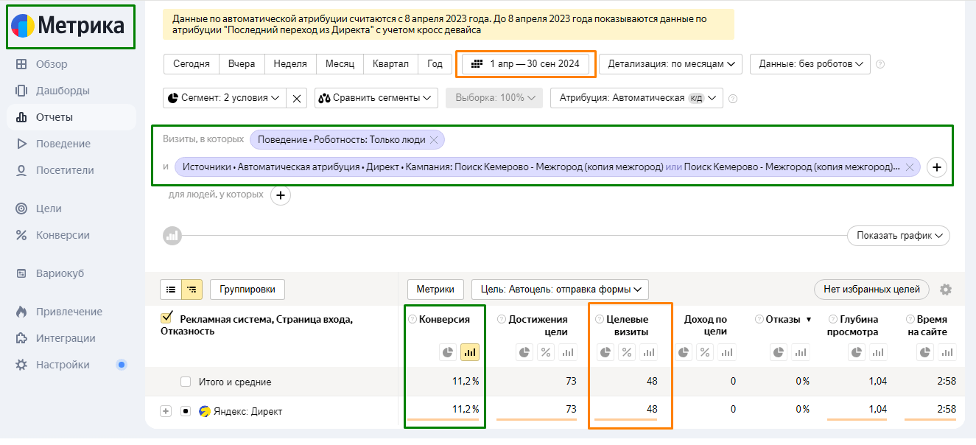Click bar chart icon under Конверсия column
The width and height of the screenshot is (976, 445).
(x=469, y=352)
